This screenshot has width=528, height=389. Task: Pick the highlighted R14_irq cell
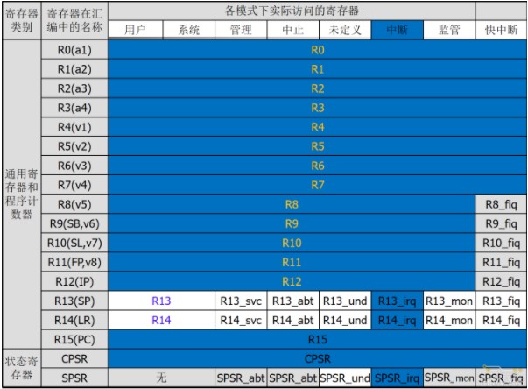coord(397,320)
